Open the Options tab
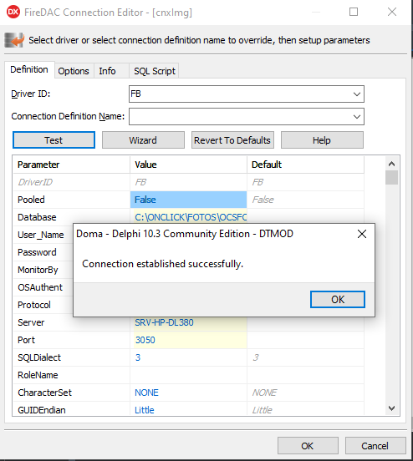This screenshot has height=461, width=413. coord(74,71)
